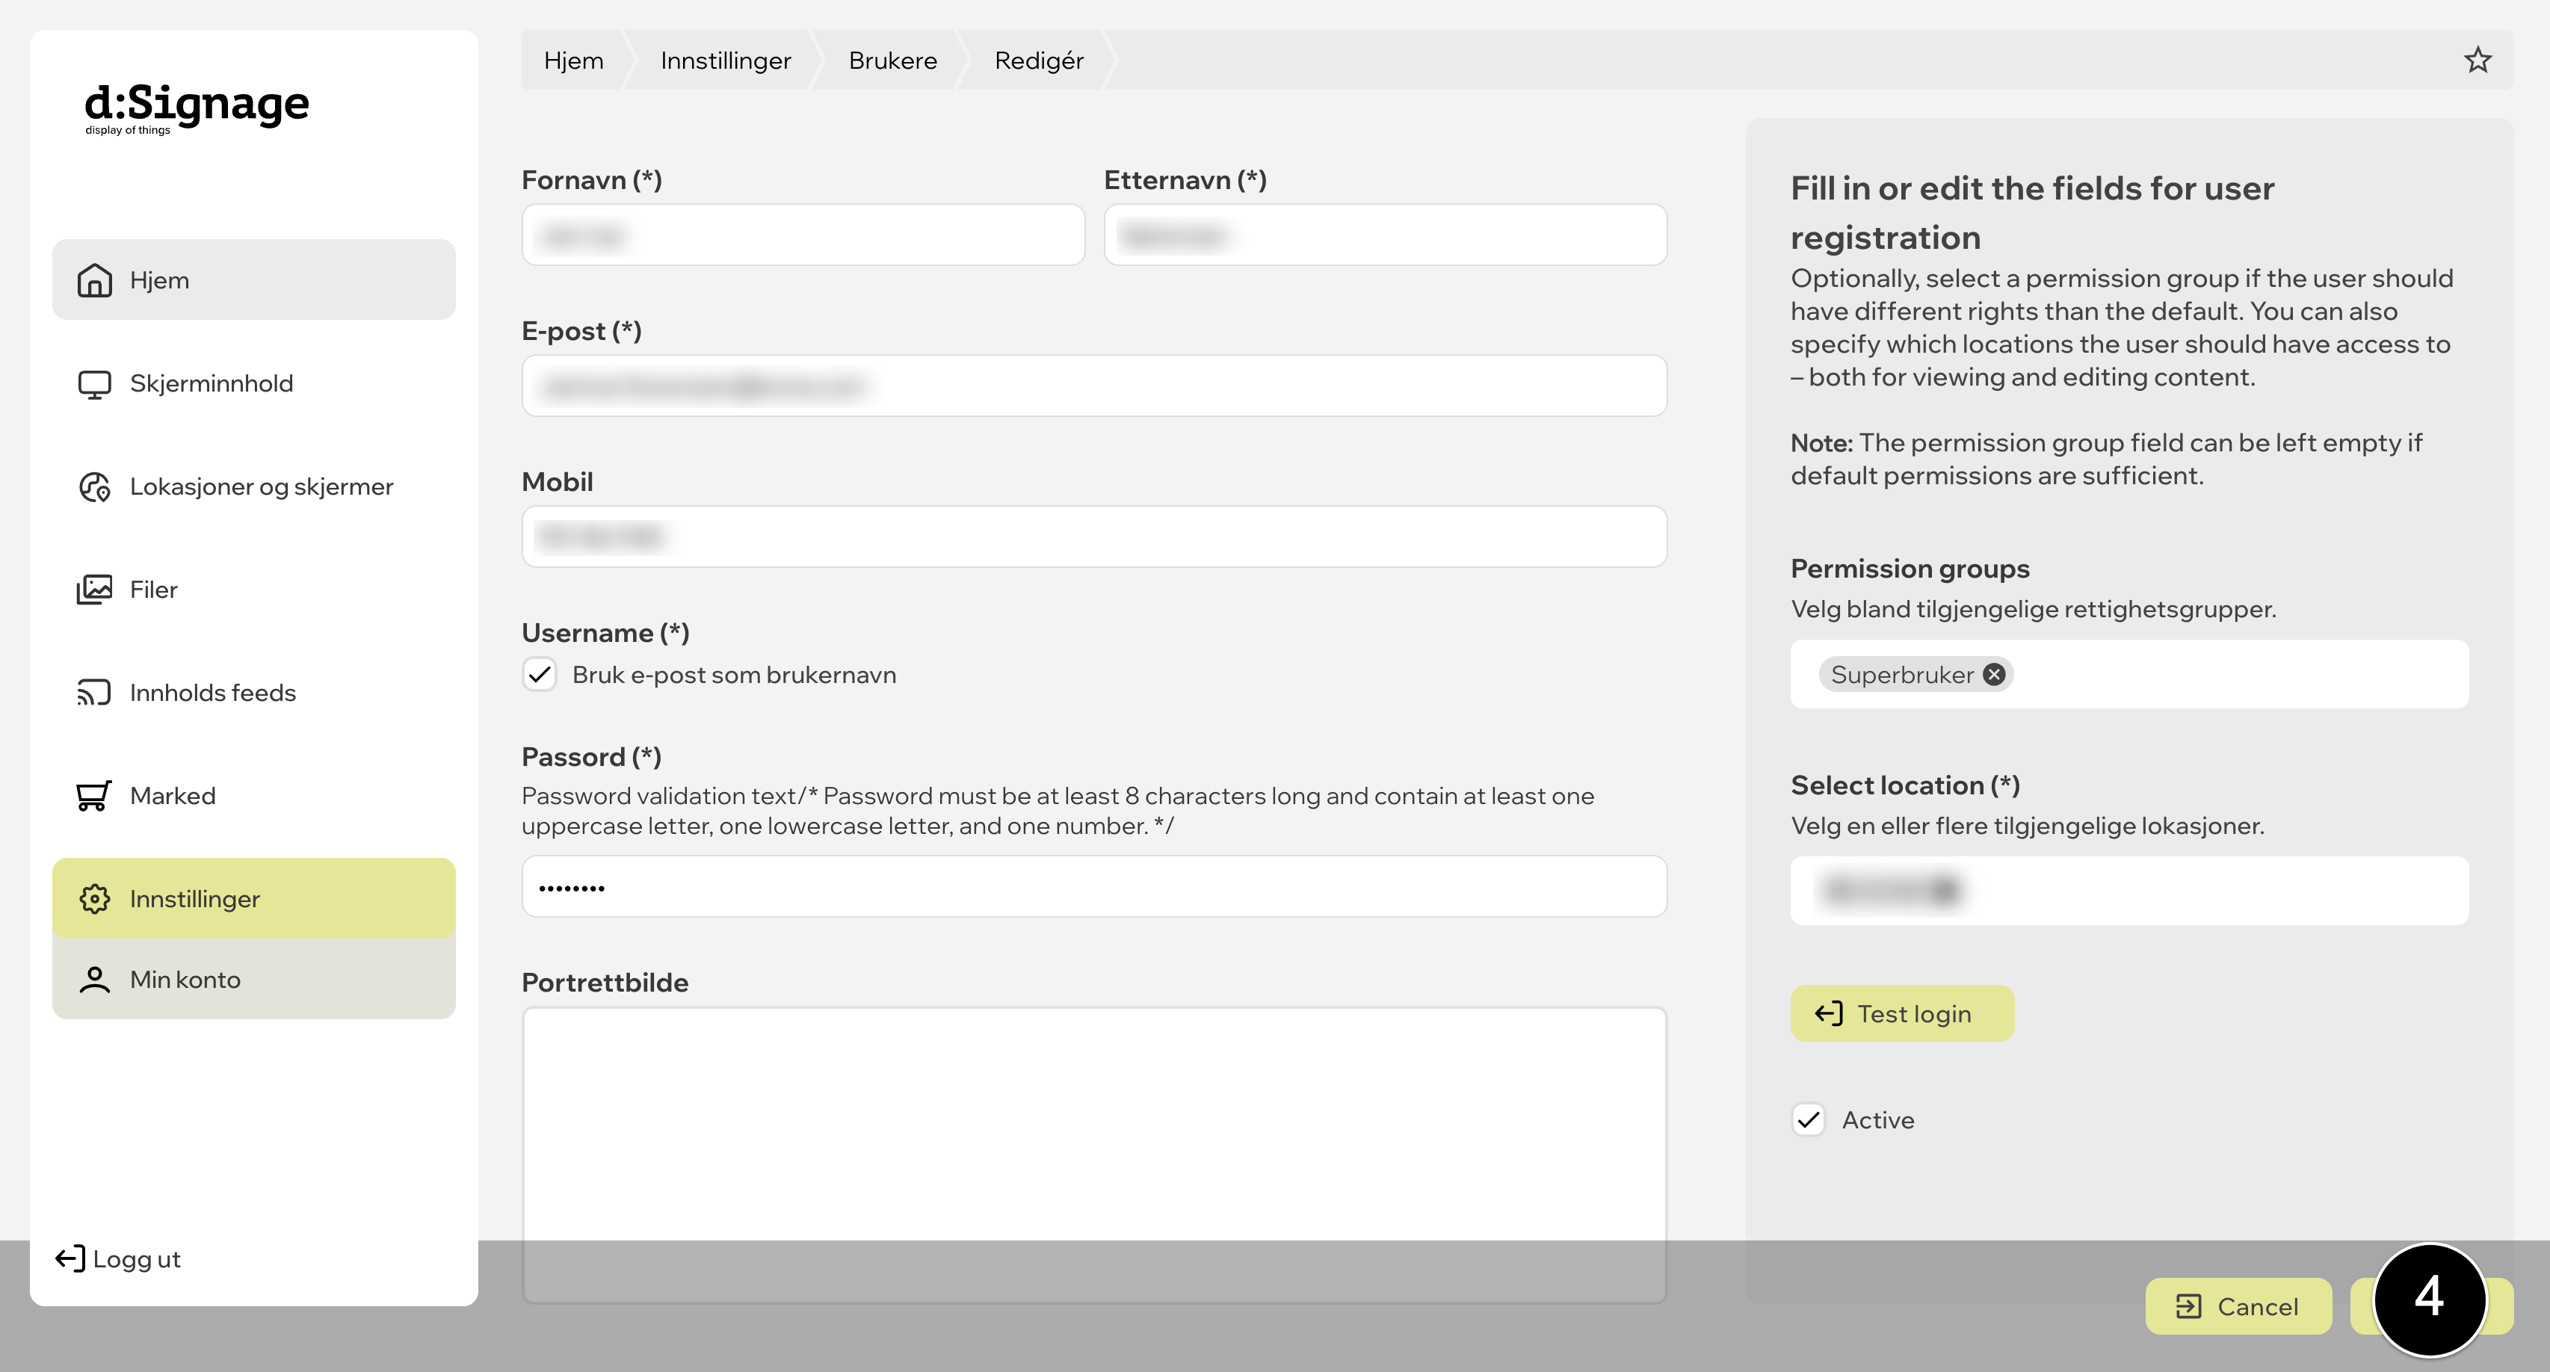
Task: Click the Passord input field
Action: tap(1094, 886)
